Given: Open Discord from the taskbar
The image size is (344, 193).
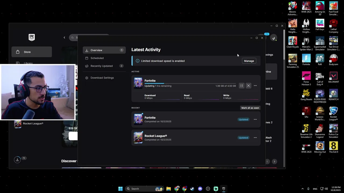Looking at the screenshot, I should click(200, 189).
